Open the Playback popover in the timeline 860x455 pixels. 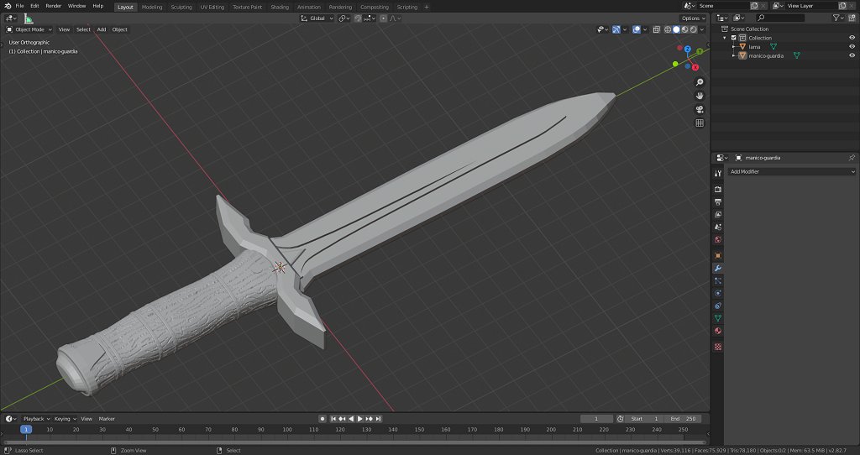(36, 419)
